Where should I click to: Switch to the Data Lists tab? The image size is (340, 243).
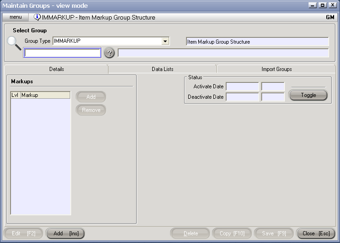pos(162,69)
